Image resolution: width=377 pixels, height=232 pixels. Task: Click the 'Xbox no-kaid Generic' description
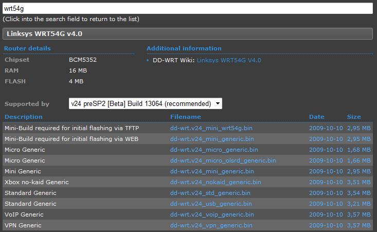(37, 182)
